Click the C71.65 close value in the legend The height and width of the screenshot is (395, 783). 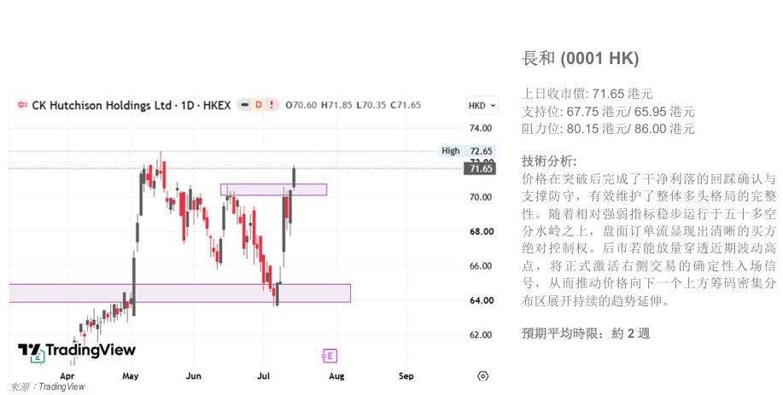(x=406, y=105)
